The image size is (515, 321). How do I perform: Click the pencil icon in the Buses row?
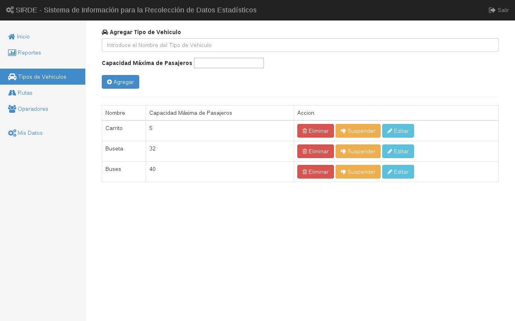click(x=390, y=172)
